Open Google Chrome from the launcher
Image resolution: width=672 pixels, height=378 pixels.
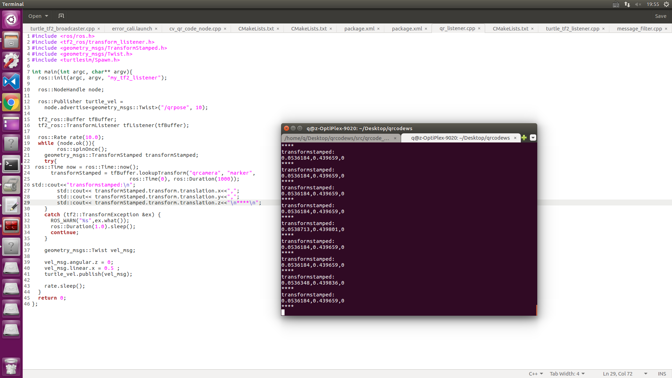coord(11,103)
